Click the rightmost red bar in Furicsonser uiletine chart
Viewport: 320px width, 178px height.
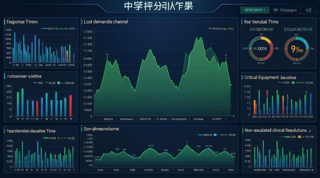coord(70,105)
